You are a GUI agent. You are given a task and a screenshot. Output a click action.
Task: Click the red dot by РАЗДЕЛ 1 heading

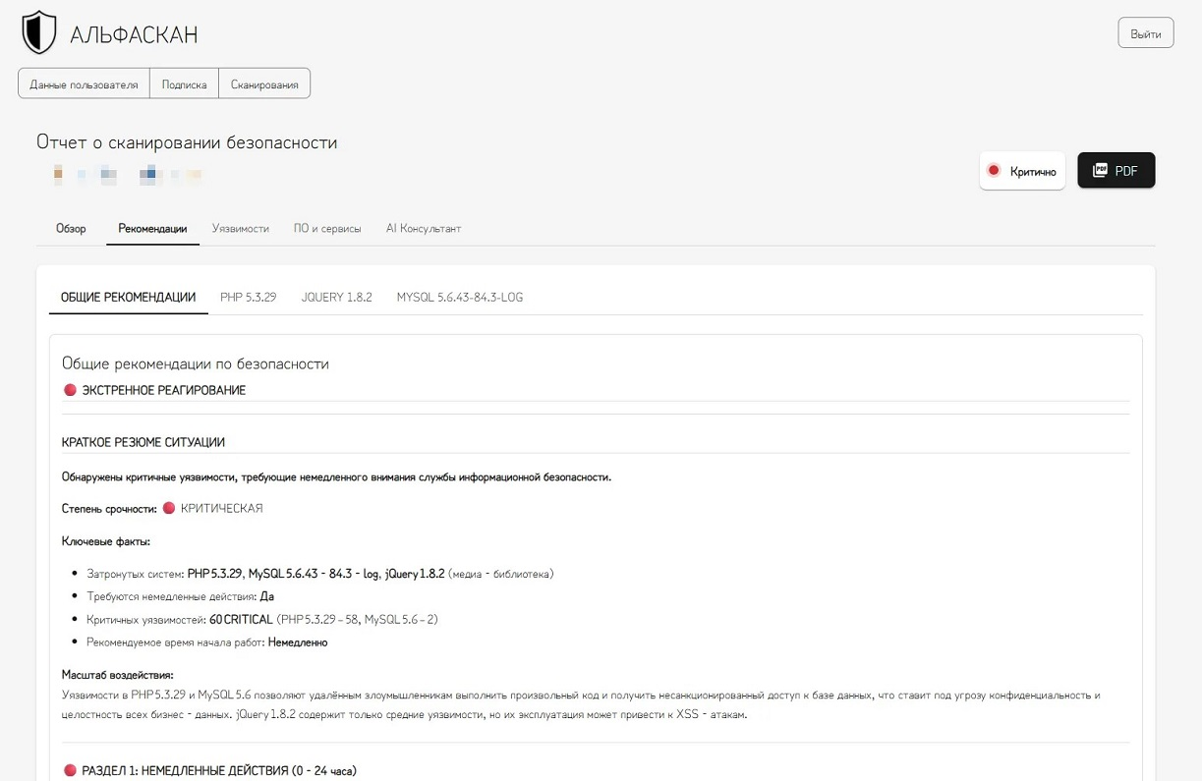tap(70, 771)
